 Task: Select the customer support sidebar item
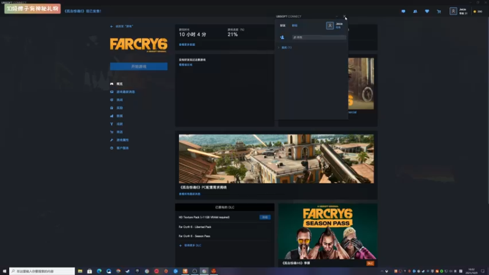[x=123, y=148]
